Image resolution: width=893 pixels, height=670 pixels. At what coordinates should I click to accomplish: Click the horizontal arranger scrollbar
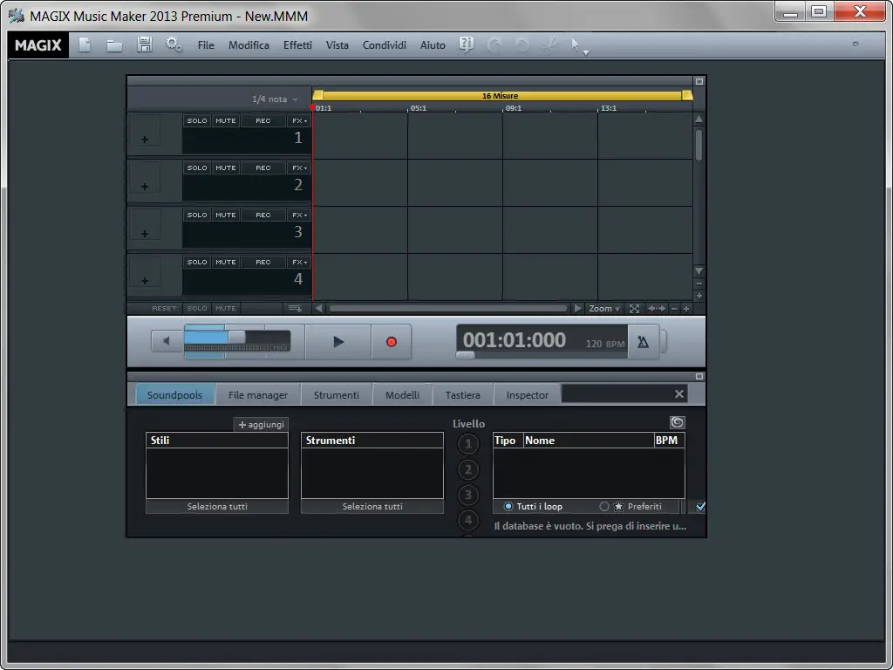pos(448,308)
